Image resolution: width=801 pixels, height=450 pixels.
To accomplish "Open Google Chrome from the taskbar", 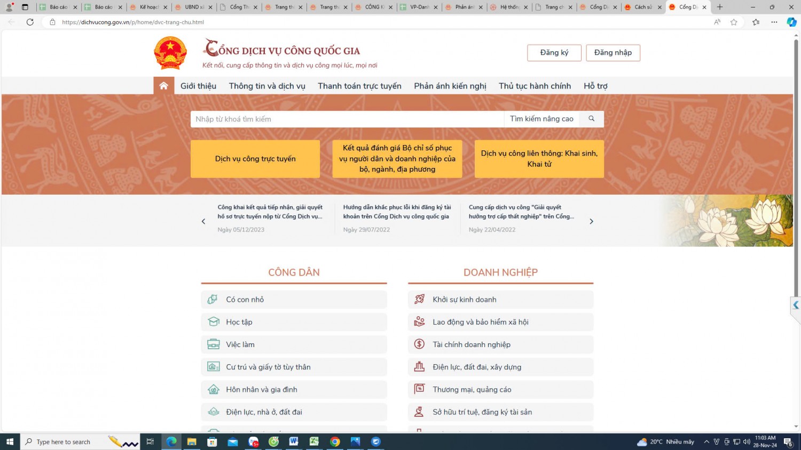I will coord(335,441).
